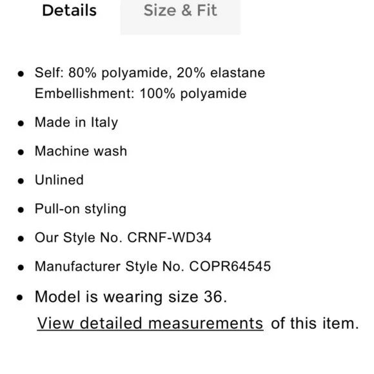
Task: Click the bullet beside Pull-on styling
Action: coord(21,210)
